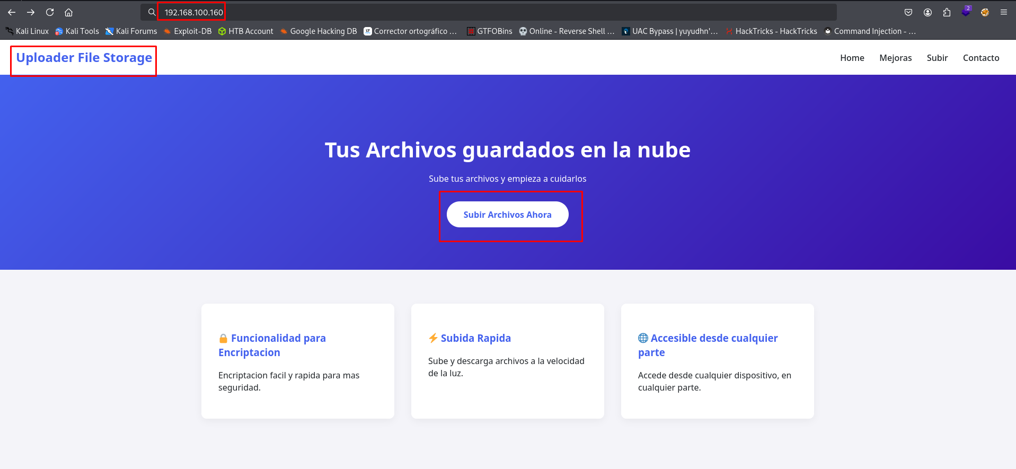This screenshot has height=469, width=1016.
Task: Click the Uploader File Storage logo
Action: point(84,58)
